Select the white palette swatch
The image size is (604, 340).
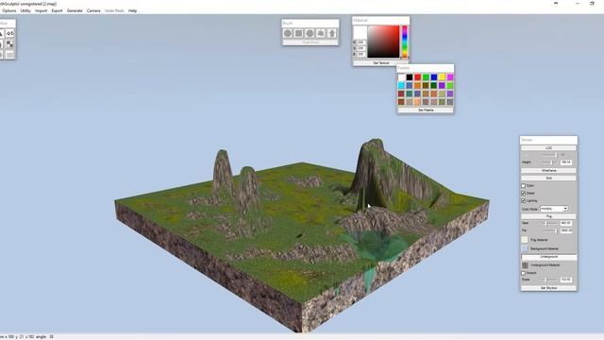click(401, 77)
